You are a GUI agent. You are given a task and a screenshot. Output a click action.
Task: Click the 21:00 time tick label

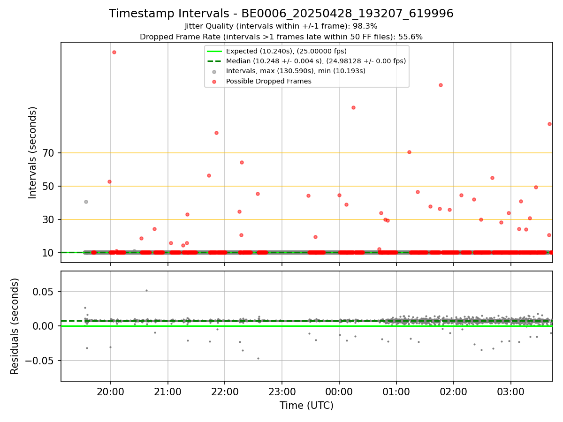[168, 392]
